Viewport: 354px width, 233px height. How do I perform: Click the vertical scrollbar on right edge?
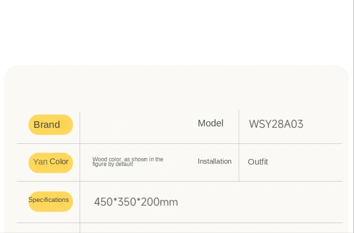pyautogui.click(x=352, y=116)
